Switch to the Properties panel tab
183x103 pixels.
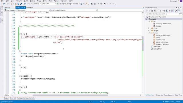[x=160, y=95]
